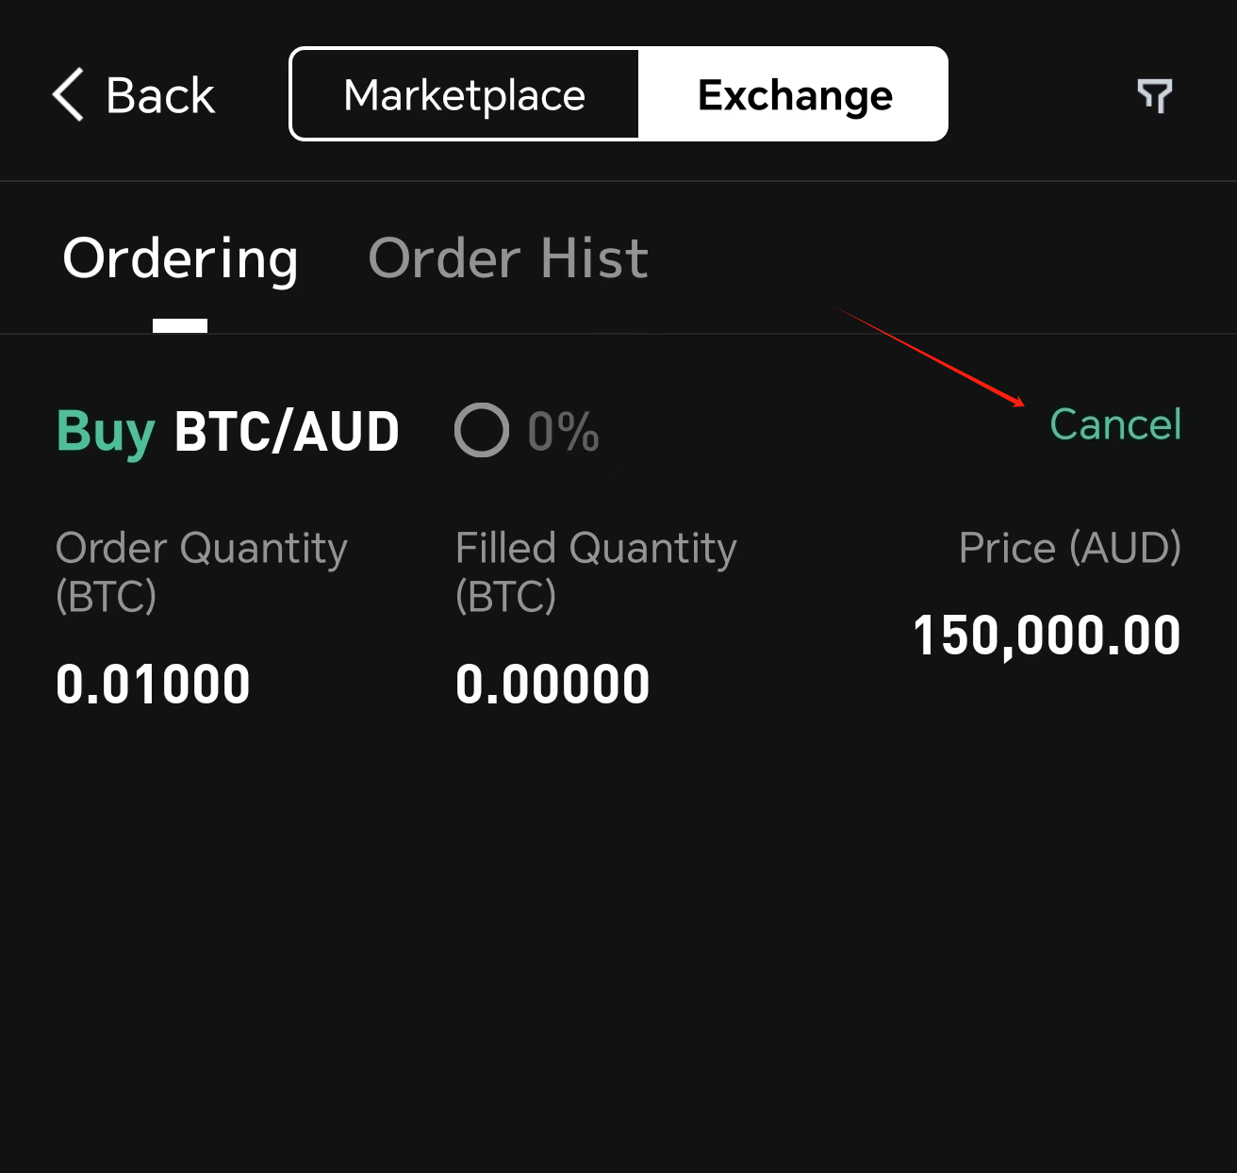
Task: Click the Exchange tab in the segmented control
Action: pyautogui.click(x=793, y=93)
